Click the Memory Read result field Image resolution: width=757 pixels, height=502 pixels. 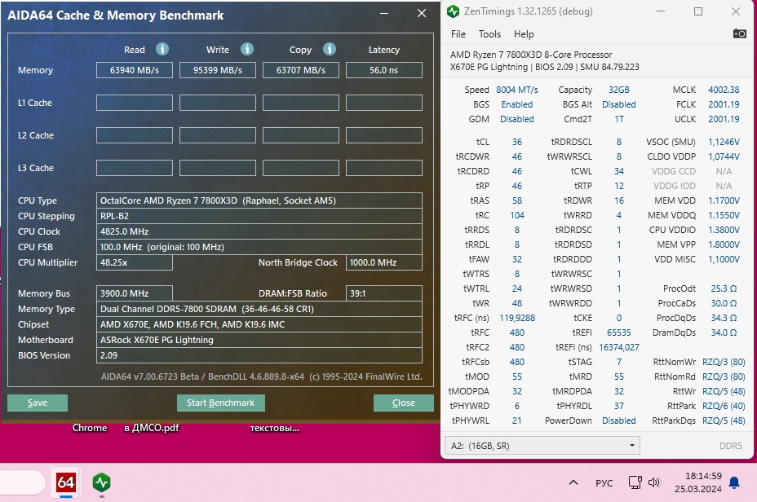point(135,70)
